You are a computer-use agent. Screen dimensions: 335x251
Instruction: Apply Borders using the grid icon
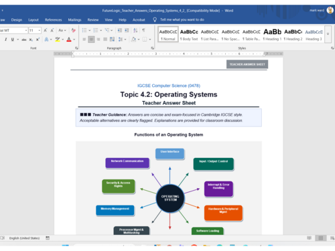[145, 39]
